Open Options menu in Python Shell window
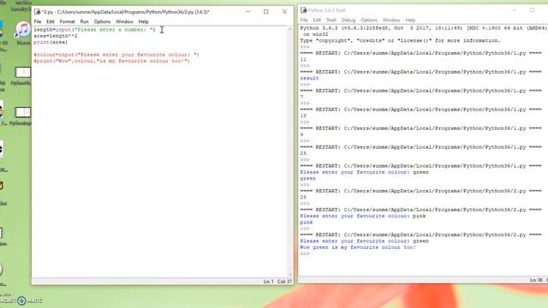The width and height of the screenshot is (548, 308). 369,21
